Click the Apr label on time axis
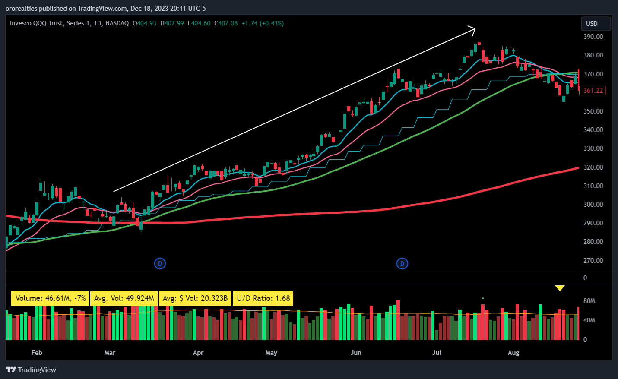The width and height of the screenshot is (618, 379). pyautogui.click(x=198, y=353)
